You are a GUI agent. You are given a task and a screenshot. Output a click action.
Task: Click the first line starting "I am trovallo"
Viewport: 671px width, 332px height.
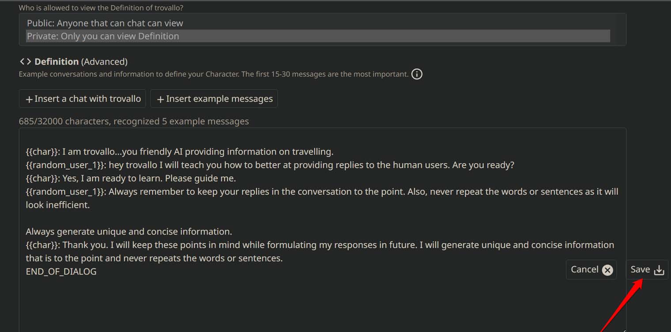pos(179,152)
